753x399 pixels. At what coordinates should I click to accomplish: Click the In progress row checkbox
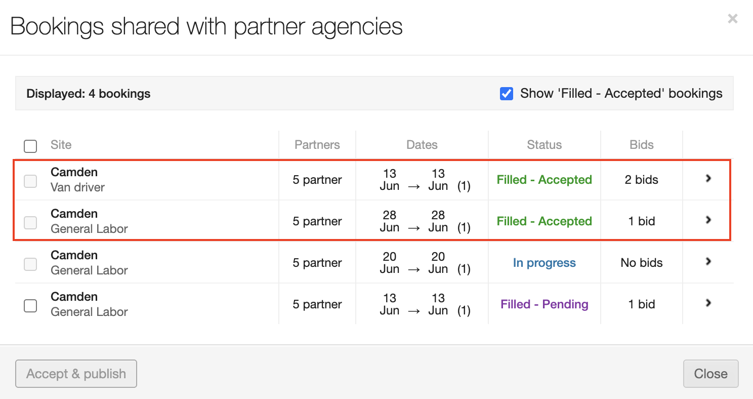tap(30, 264)
